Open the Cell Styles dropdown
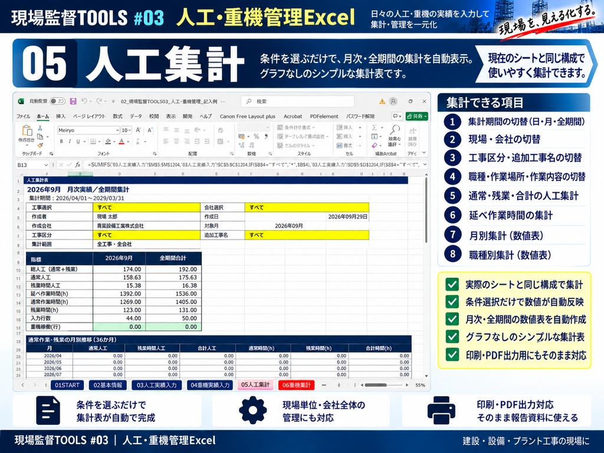The width and height of the screenshot is (604, 453). coord(296,146)
